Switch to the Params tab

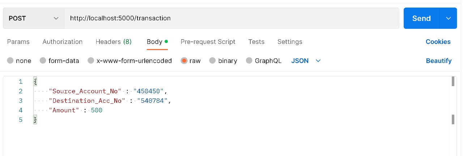[x=18, y=42]
